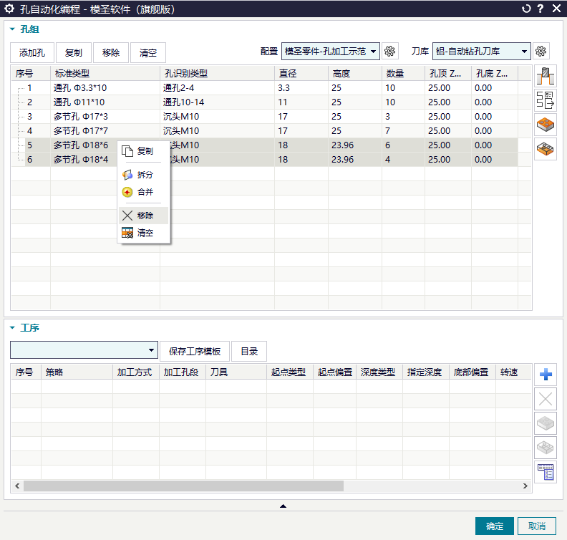The image size is (567, 540).
Task: Click the process table horizontal scrollbar thumb
Action: [x=184, y=486]
